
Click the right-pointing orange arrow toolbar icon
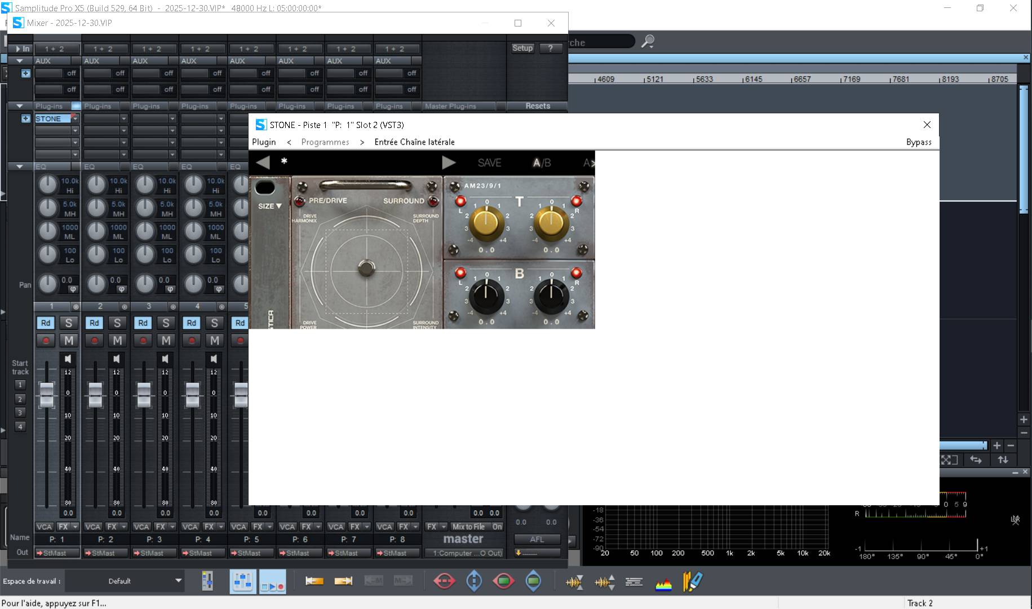[343, 581]
